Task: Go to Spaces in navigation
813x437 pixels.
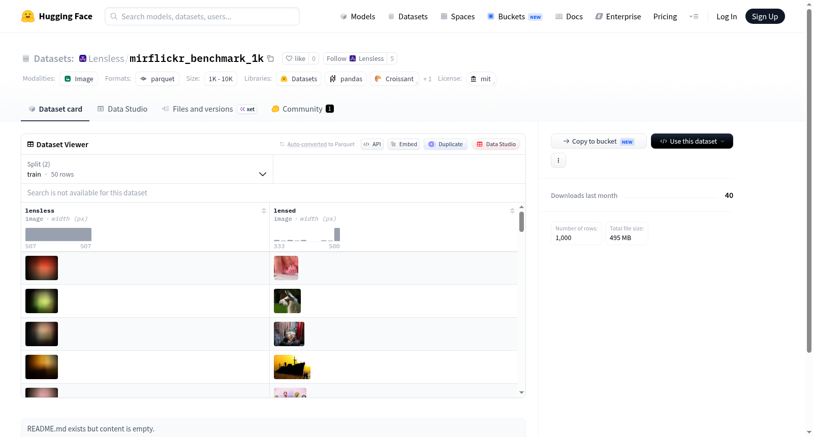Action: click(458, 16)
